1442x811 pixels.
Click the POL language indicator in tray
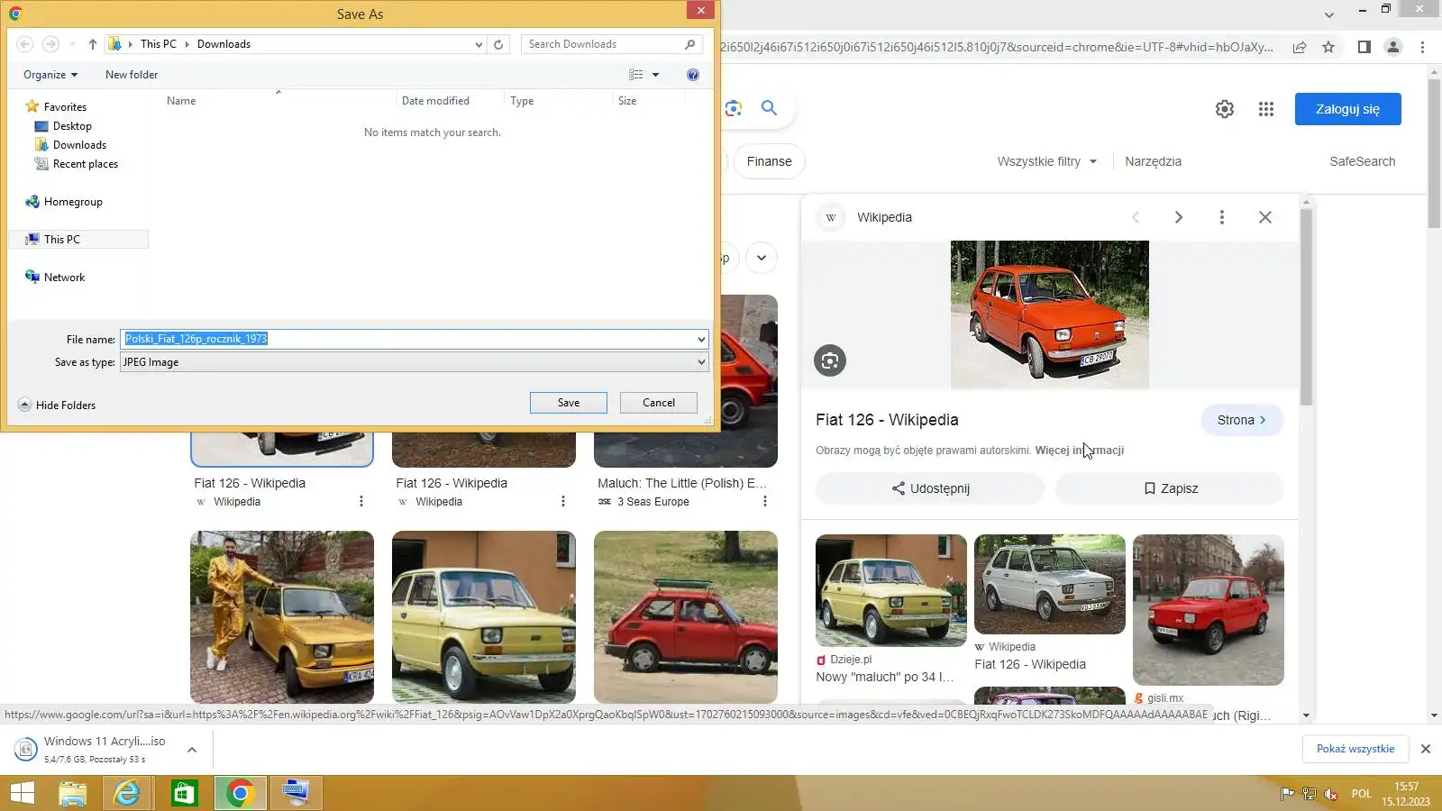(x=1361, y=794)
